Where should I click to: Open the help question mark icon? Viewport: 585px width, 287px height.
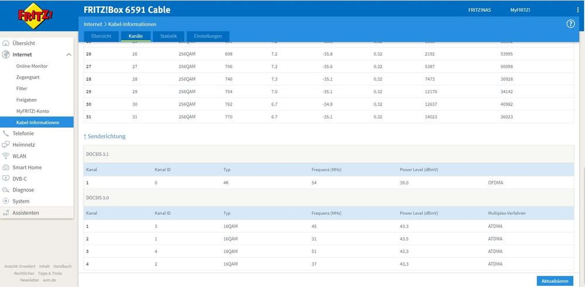pos(570,24)
